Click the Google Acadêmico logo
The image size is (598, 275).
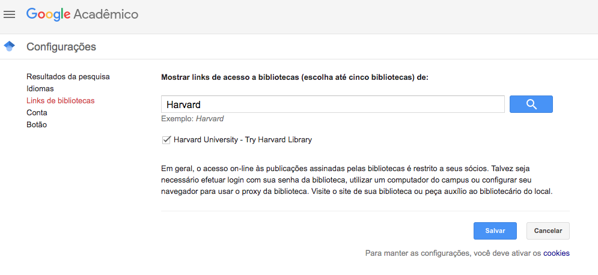82,14
